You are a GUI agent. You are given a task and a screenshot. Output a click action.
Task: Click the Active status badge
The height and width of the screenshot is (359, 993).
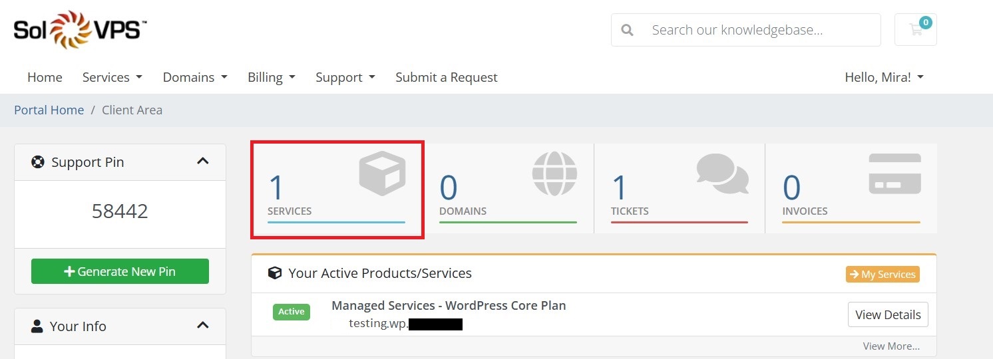[292, 312]
